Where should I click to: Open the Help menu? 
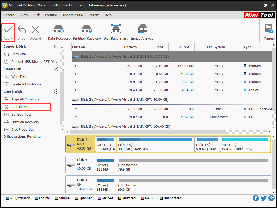click(108, 15)
